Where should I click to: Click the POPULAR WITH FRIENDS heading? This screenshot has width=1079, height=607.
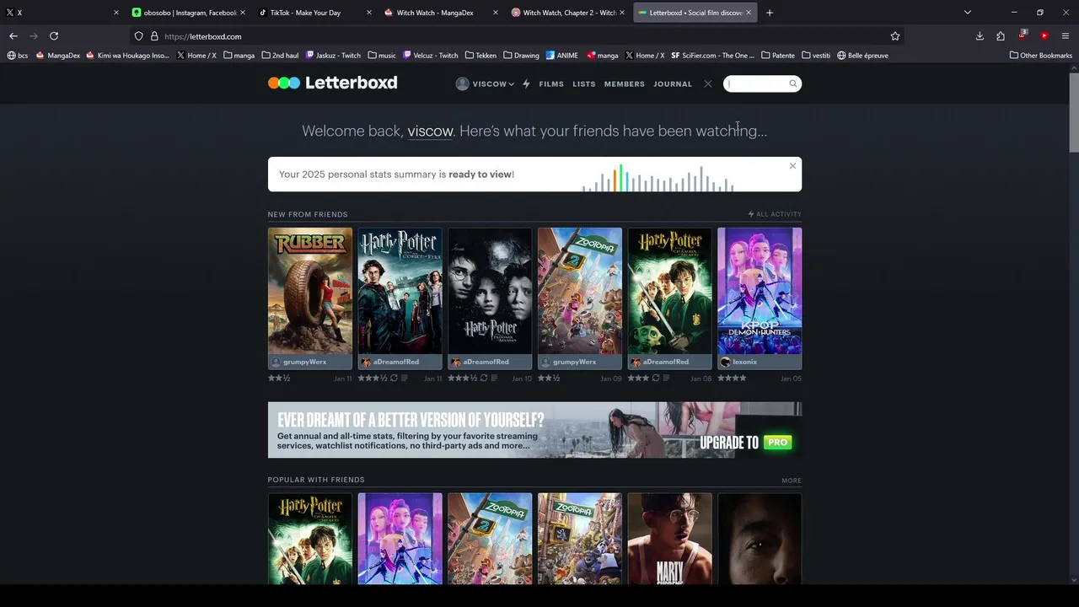click(x=316, y=480)
